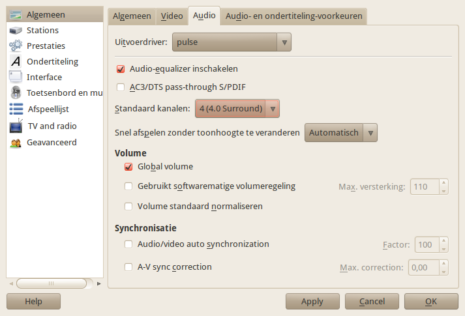Open Prestaties gear icon section
Image resolution: width=465 pixels, height=316 pixels.
coord(16,46)
